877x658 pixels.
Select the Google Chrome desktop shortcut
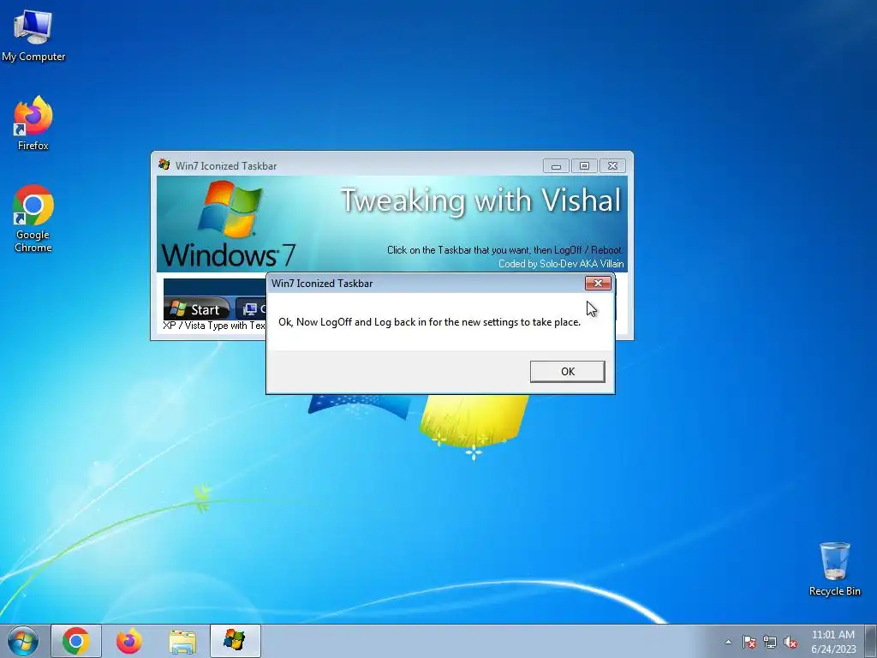pos(33,218)
